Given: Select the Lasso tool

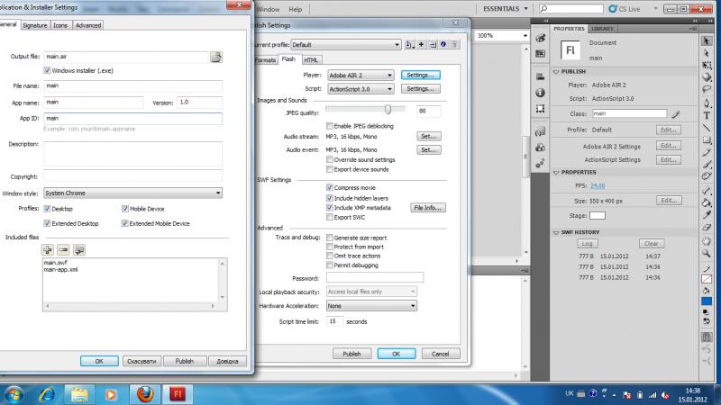Looking at the screenshot, I should [x=707, y=89].
